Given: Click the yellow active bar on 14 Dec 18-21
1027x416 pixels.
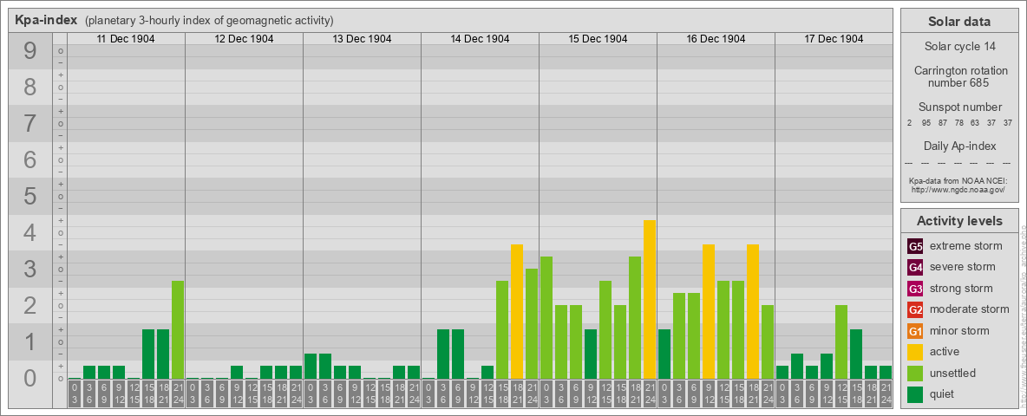Looking at the screenshot, I should click(x=517, y=312).
